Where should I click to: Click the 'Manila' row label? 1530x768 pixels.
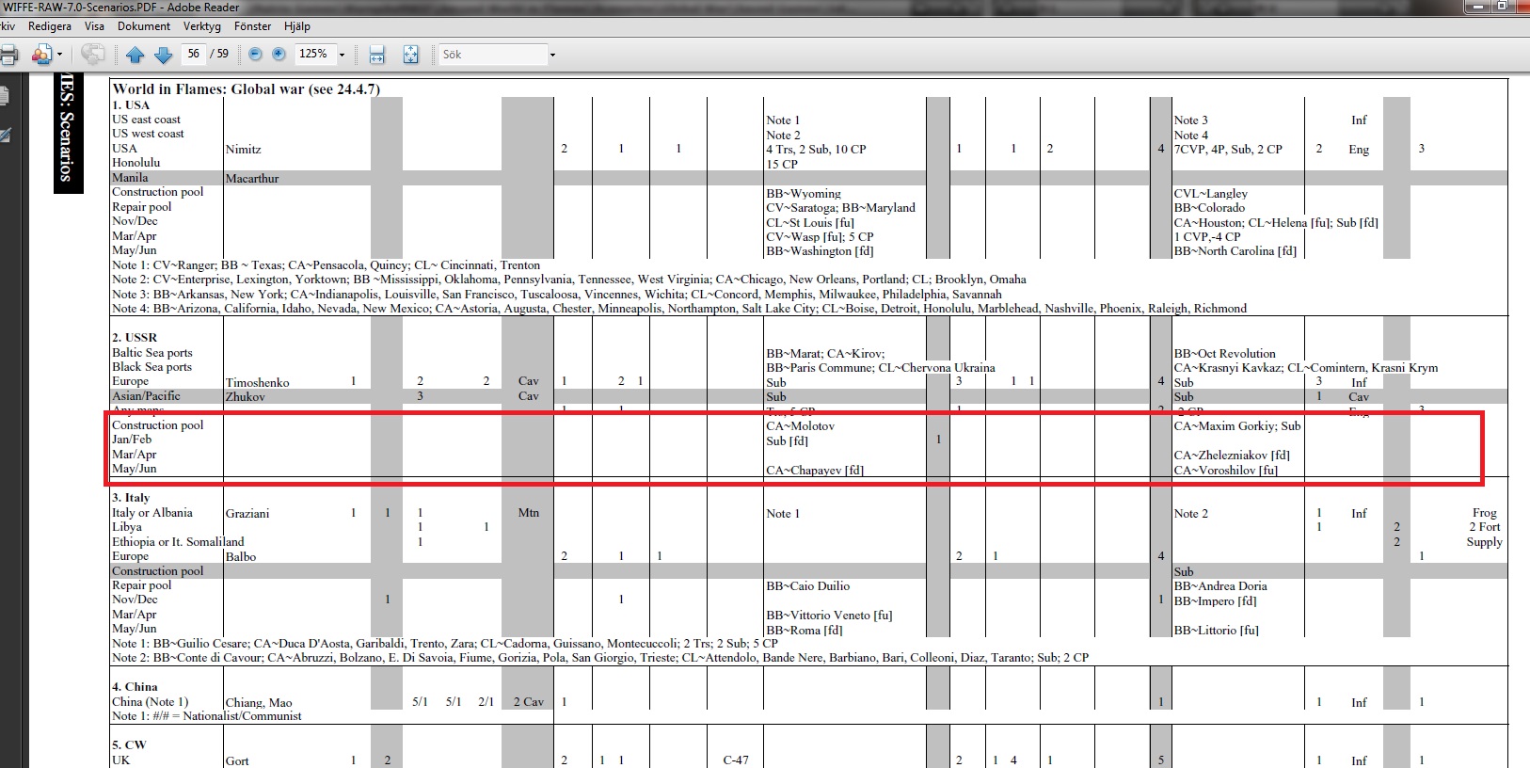(x=130, y=177)
